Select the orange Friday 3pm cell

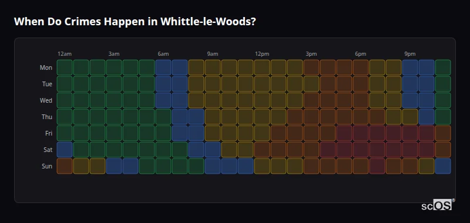(311, 133)
